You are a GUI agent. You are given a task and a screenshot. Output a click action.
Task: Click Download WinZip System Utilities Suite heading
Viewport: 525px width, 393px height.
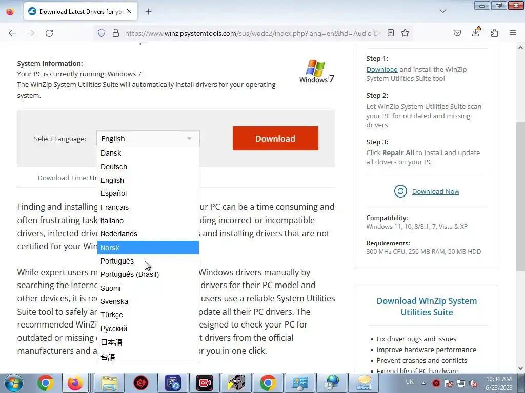(x=427, y=307)
